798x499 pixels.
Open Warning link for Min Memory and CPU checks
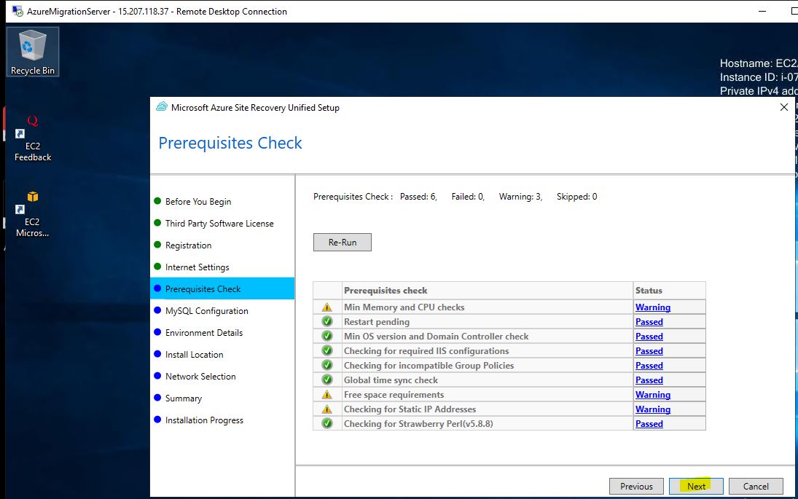(x=652, y=307)
